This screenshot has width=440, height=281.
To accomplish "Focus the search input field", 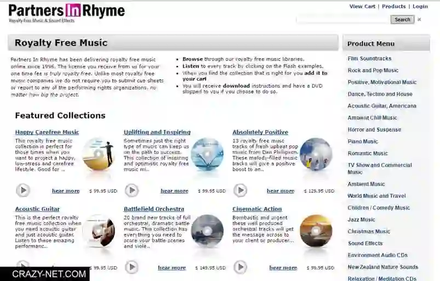I will click(x=344, y=19).
